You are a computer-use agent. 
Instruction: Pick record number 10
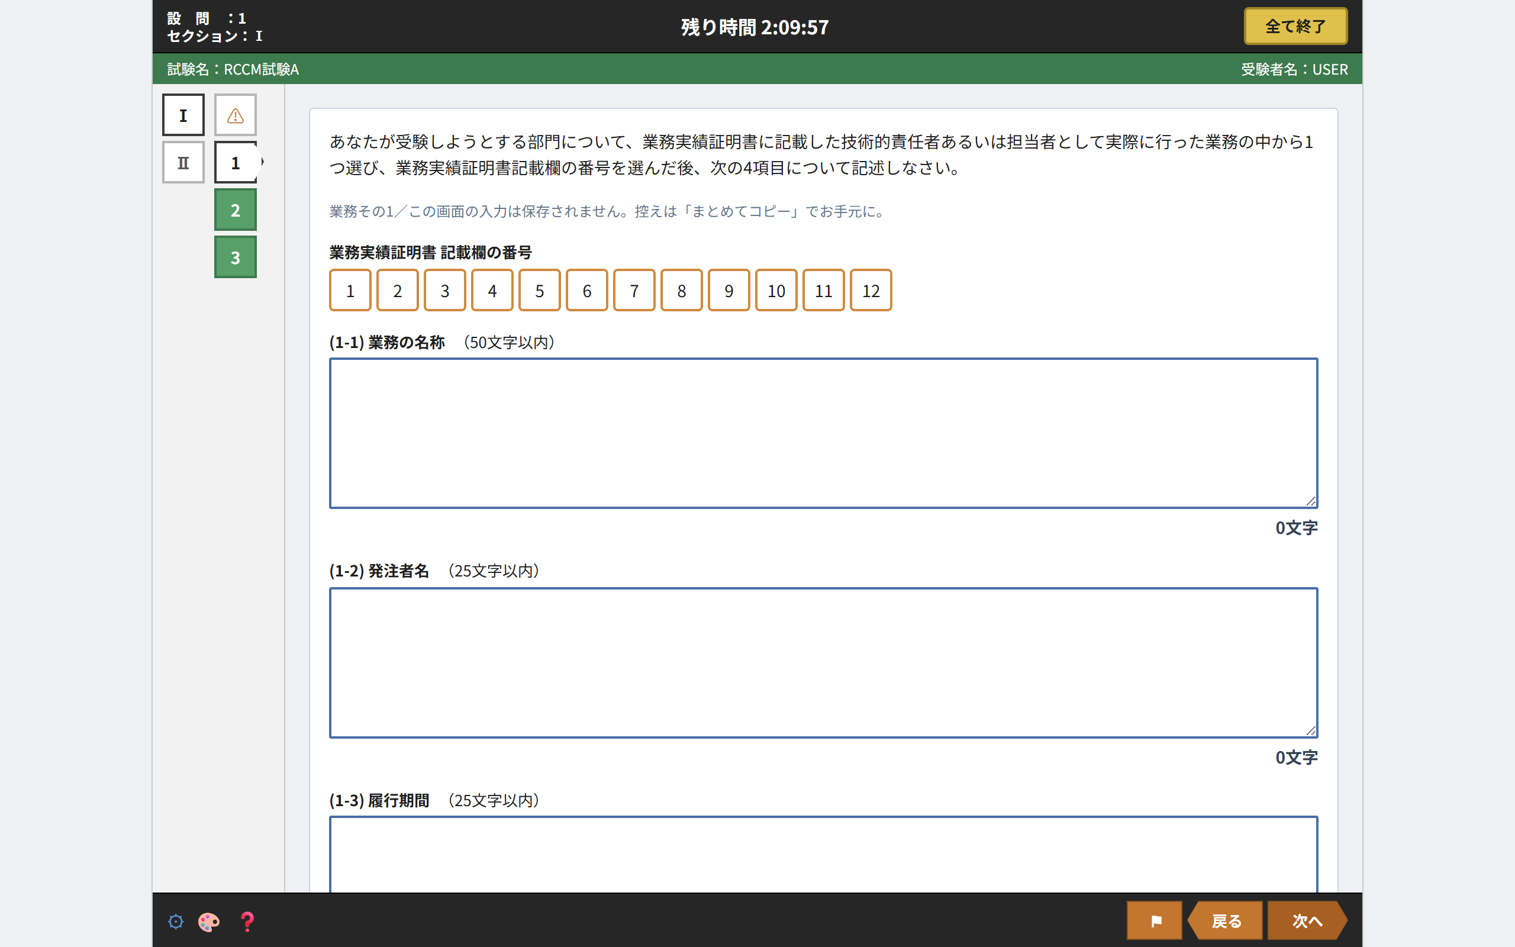click(776, 291)
